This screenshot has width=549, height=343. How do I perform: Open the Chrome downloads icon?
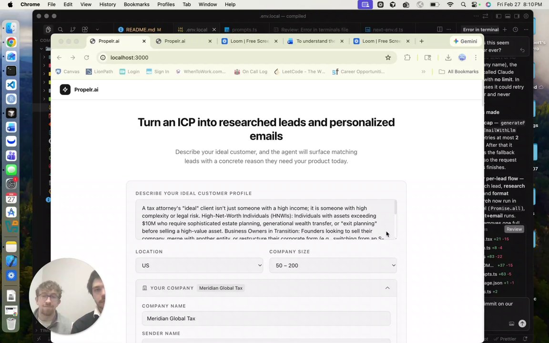click(448, 57)
